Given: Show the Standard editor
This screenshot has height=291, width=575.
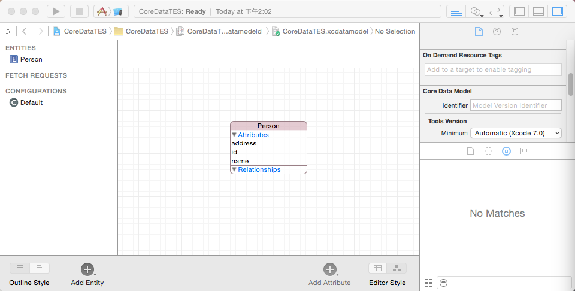Looking at the screenshot, I should [456, 11].
